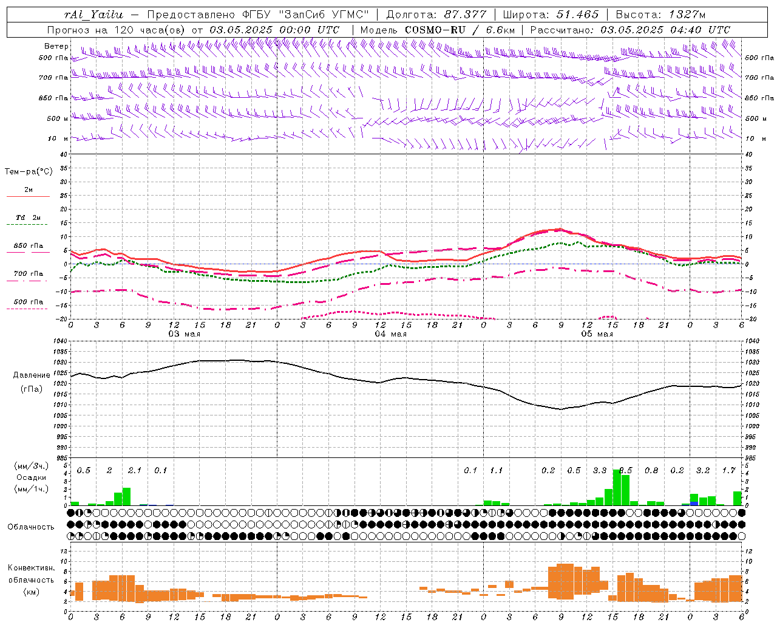Click the 'Осадки' precipitation label
Viewport: 777px width, 622px height.
pos(31,477)
